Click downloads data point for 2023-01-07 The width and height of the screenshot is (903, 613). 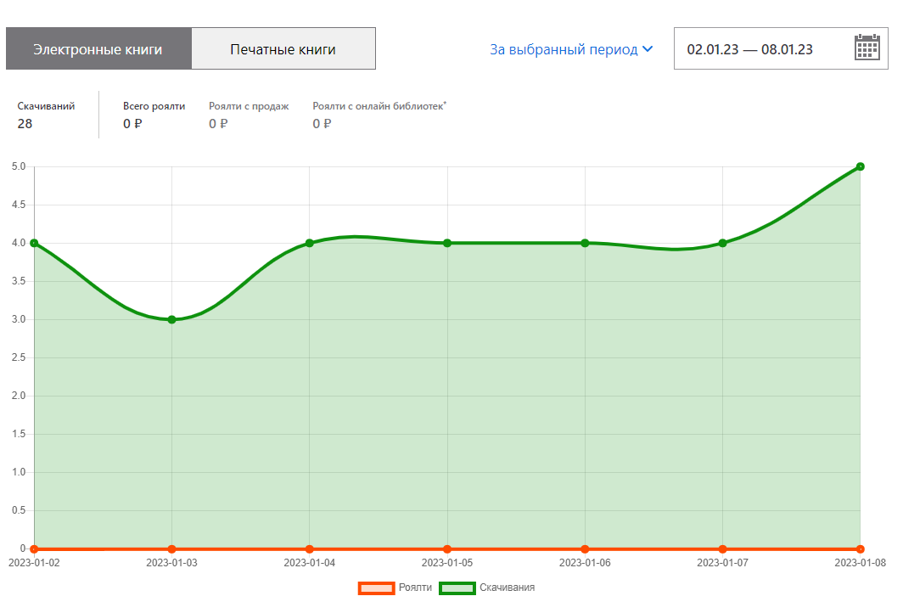pos(722,243)
